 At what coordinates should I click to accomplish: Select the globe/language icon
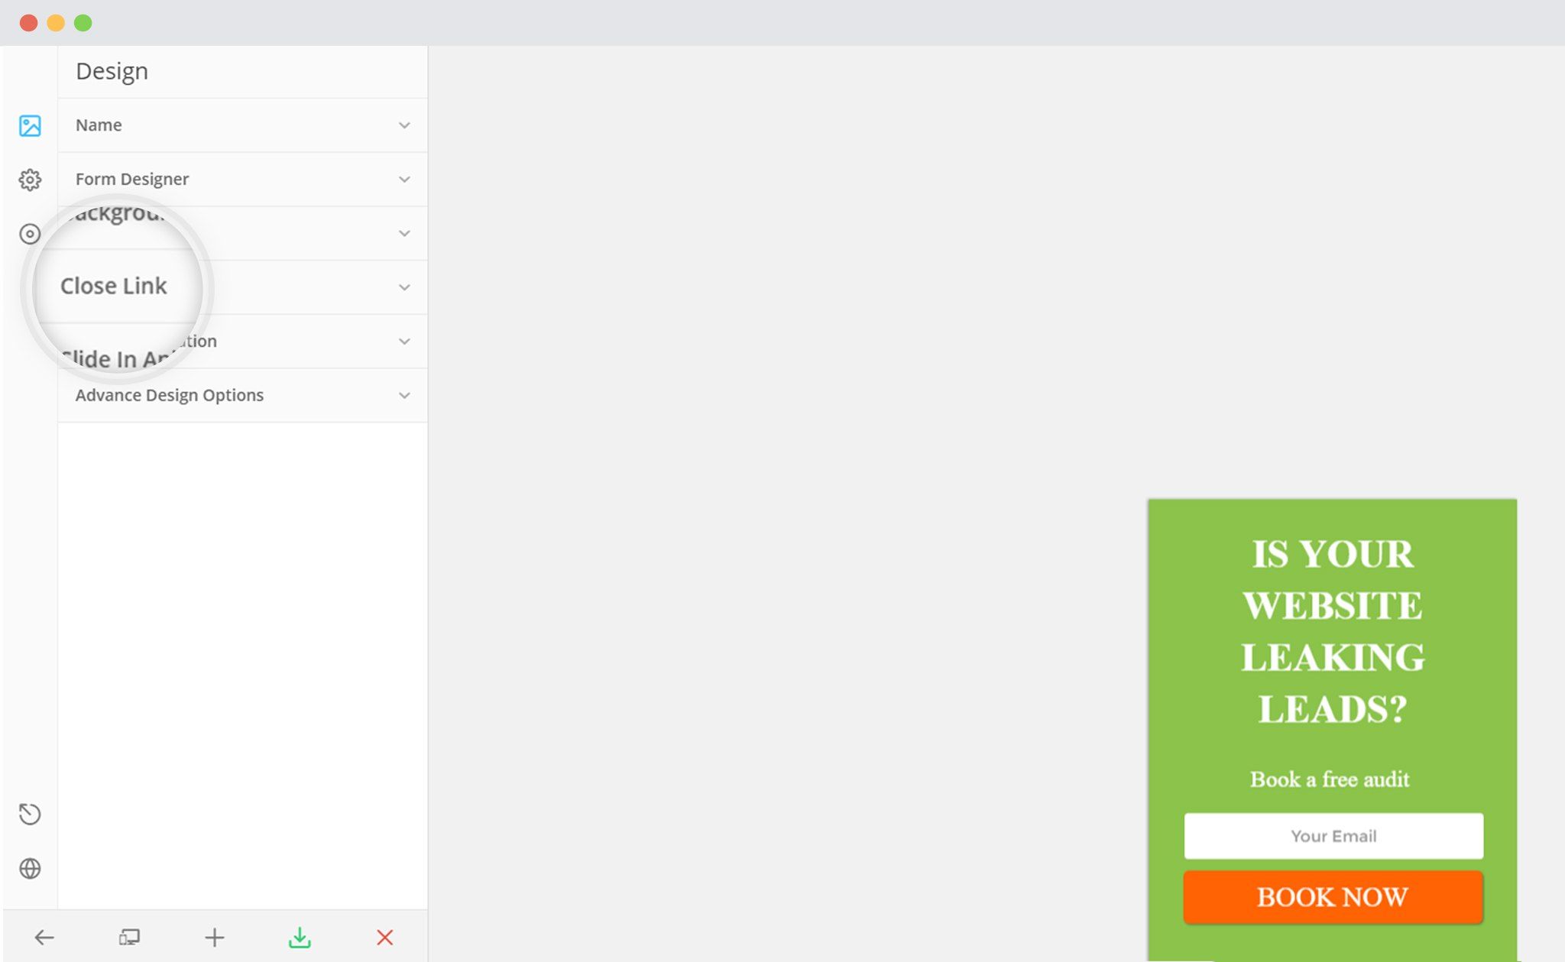(x=29, y=870)
